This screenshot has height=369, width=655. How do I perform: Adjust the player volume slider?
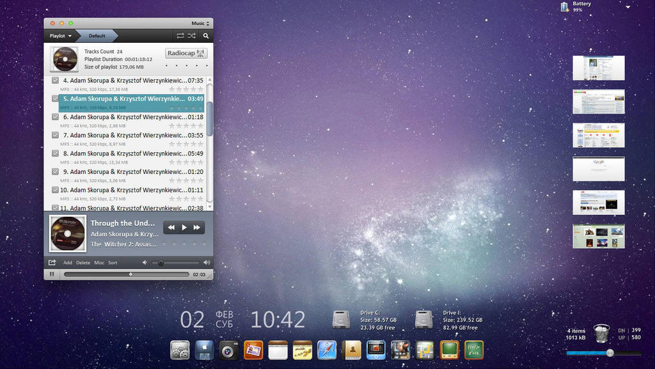(176, 263)
